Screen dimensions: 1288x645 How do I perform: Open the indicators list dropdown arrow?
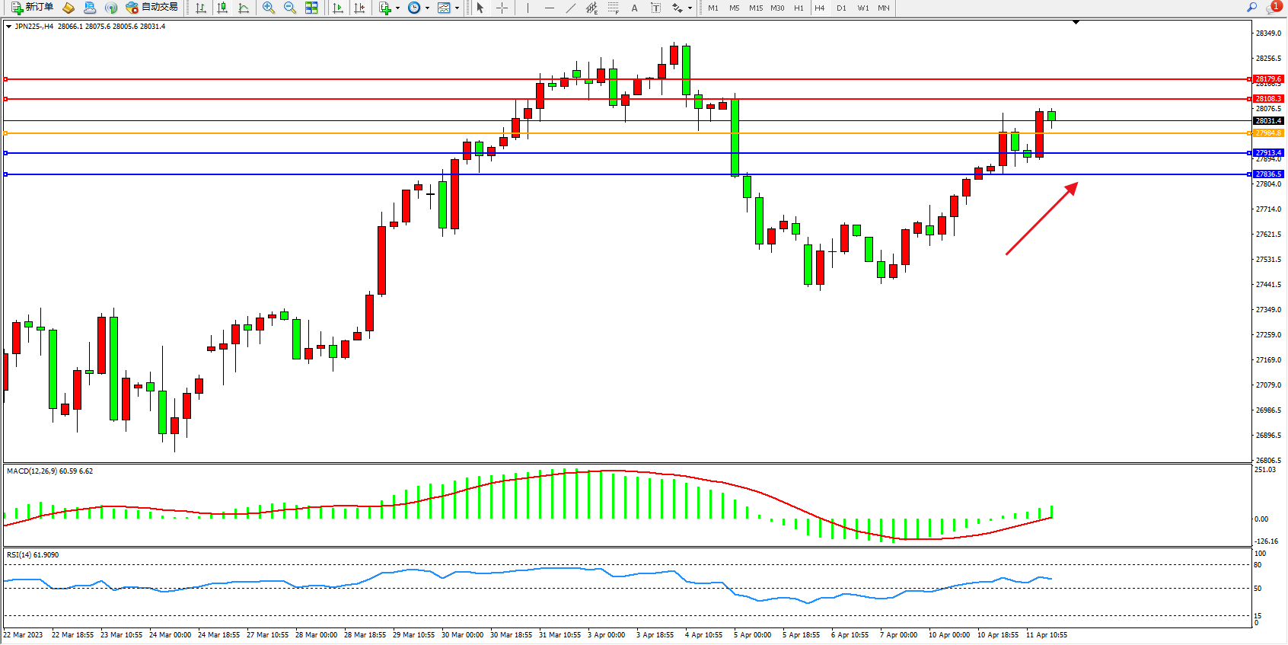(x=397, y=8)
